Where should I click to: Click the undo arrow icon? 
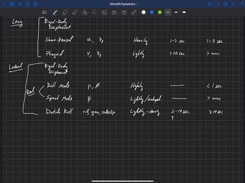click(x=210, y=4)
